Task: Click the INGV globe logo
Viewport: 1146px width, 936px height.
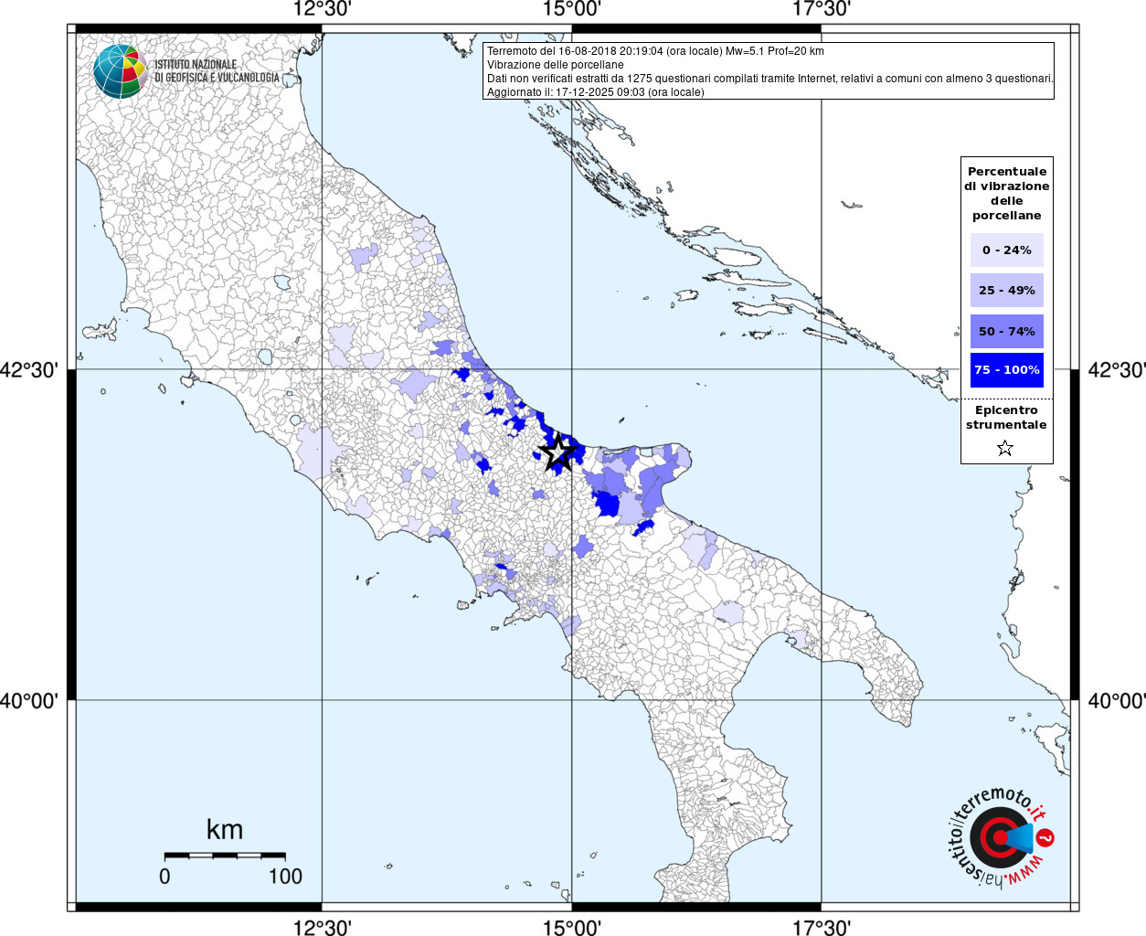Action: click(120, 71)
